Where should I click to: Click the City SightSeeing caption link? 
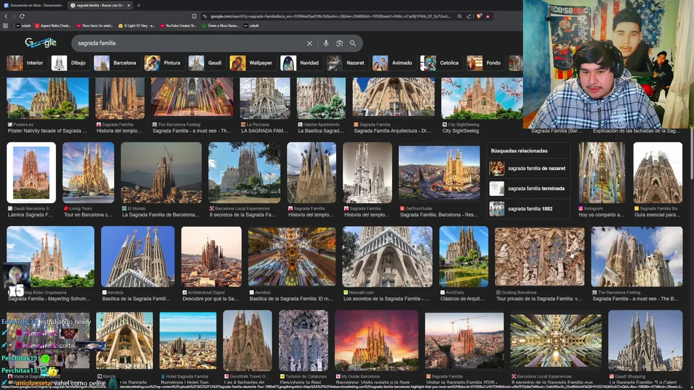460,131
